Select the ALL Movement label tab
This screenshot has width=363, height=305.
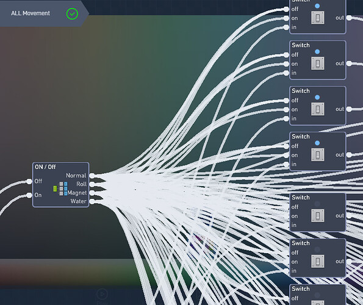tap(44, 13)
